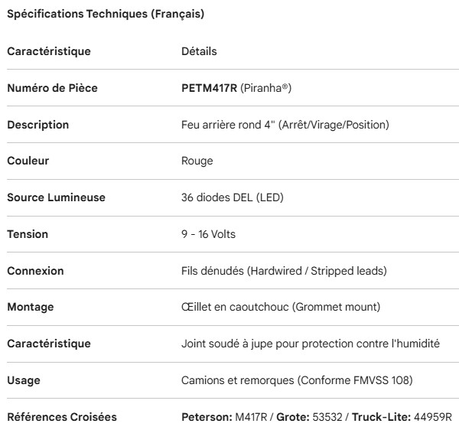Select the Tension row label
The width and height of the screenshot is (459, 430).
(x=28, y=234)
